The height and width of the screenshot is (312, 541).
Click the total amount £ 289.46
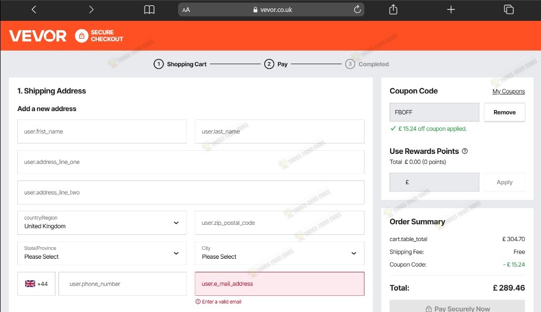[509, 288]
